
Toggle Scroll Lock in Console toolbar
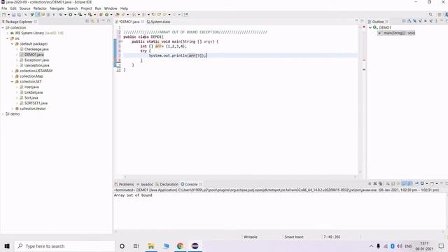tap(393, 183)
